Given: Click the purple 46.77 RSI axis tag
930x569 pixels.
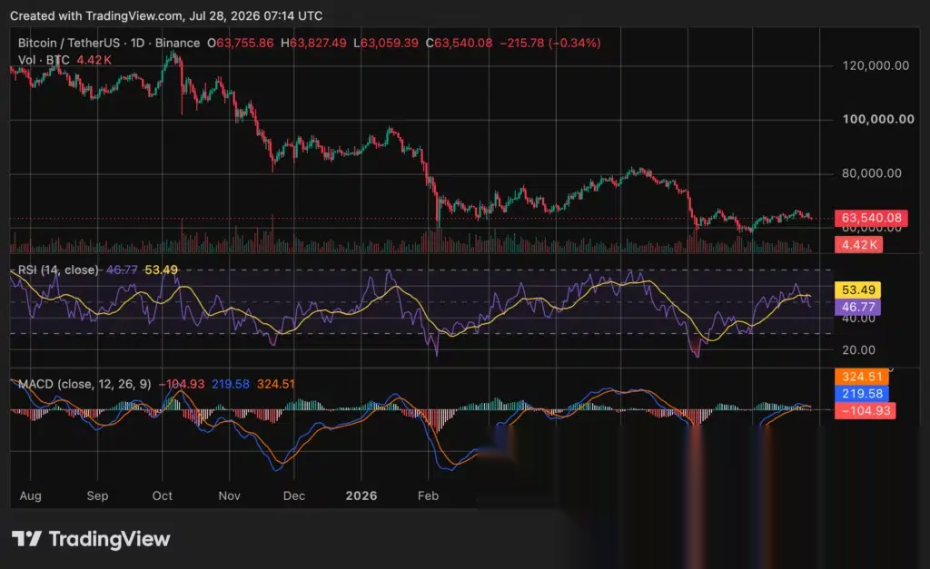Looking at the screenshot, I should point(858,307).
